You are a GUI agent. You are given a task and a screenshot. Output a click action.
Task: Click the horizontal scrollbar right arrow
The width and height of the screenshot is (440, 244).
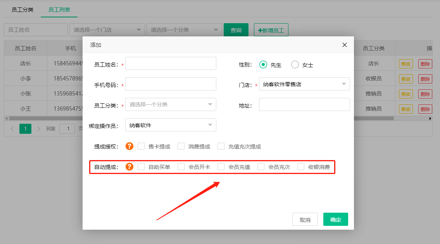(x=430, y=118)
